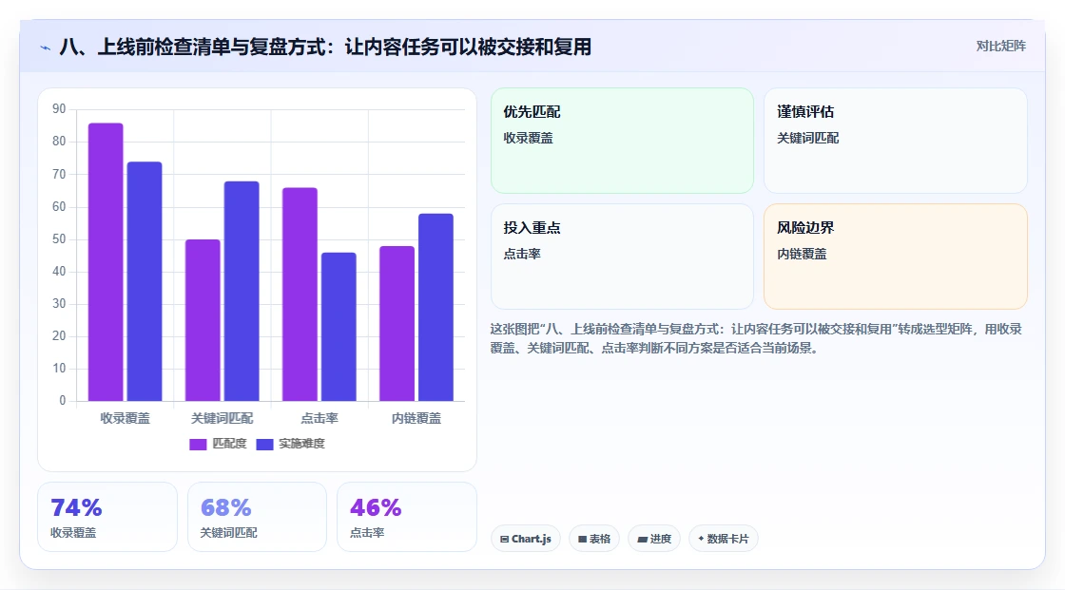Click the purple 点击率 bar
The height and width of the screenshot is (590, 1065).
click(x=300, y=294)
